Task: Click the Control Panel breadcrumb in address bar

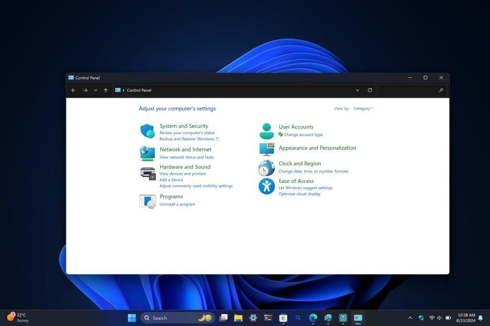Action: coord(138,90)
